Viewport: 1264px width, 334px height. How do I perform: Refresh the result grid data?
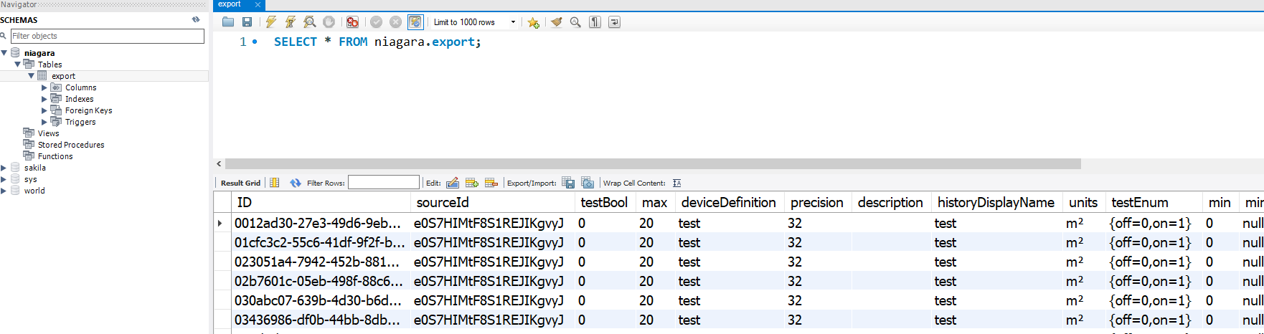pos(295,183)
